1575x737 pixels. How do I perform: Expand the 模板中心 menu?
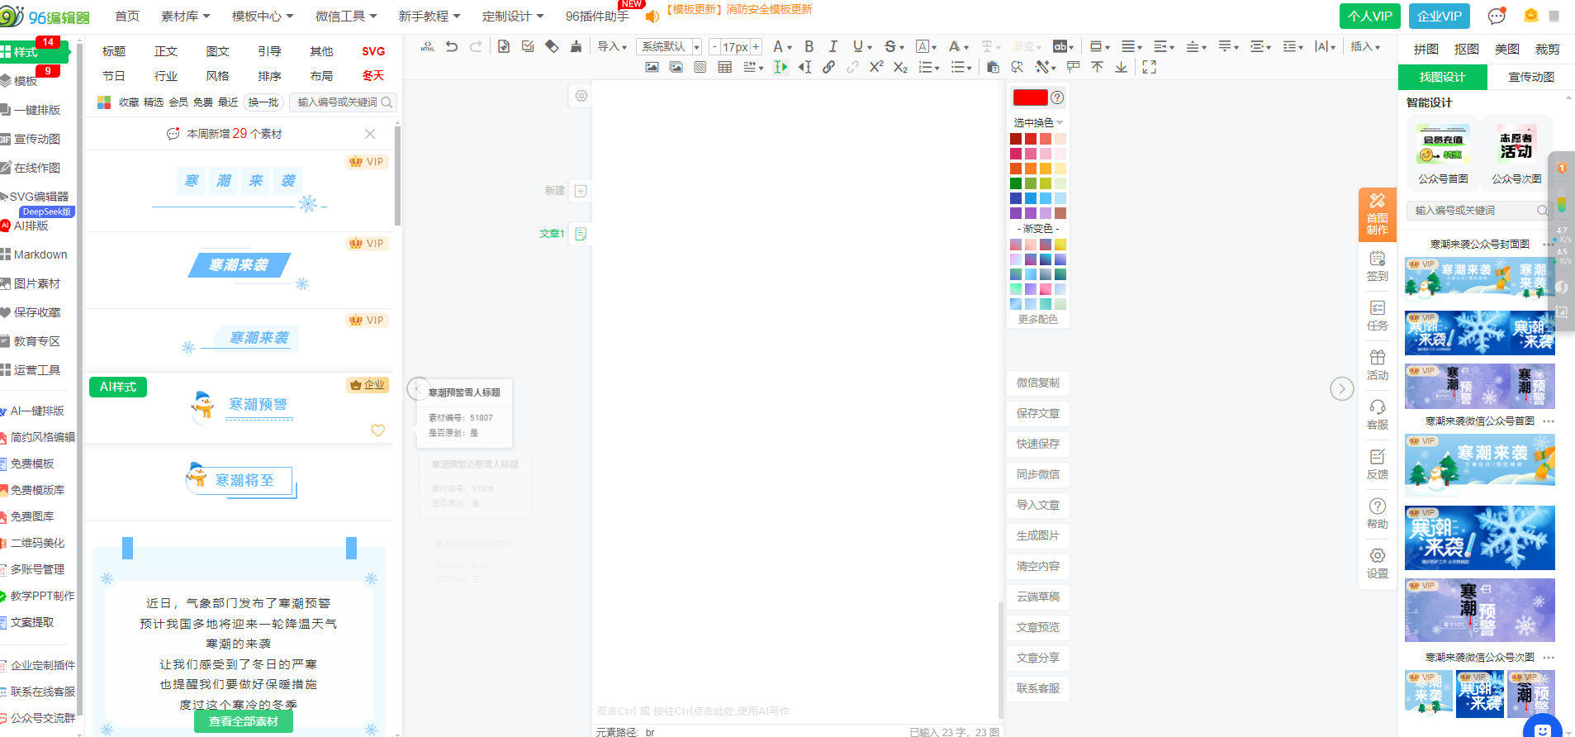(x=262, y=17)
